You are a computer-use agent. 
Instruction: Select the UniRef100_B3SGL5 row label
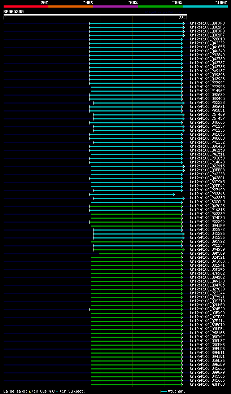pos(208,202)
